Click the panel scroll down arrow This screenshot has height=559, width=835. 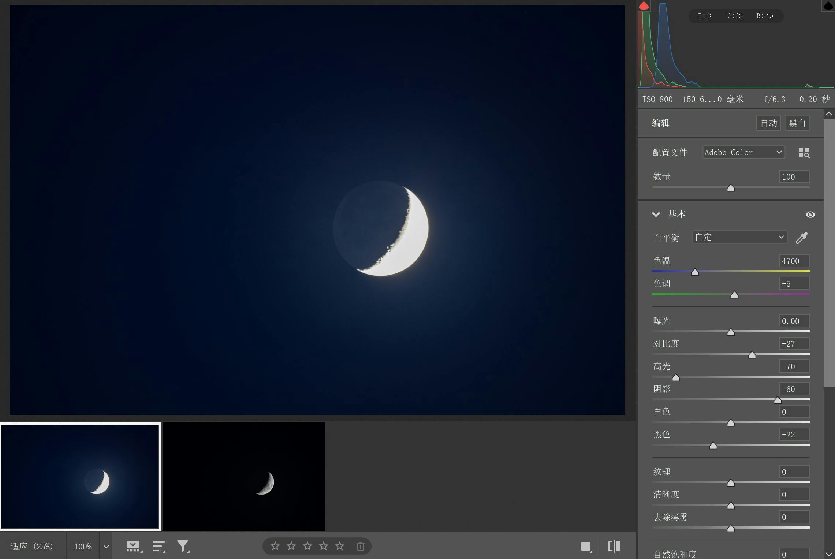tap(829, 554)
